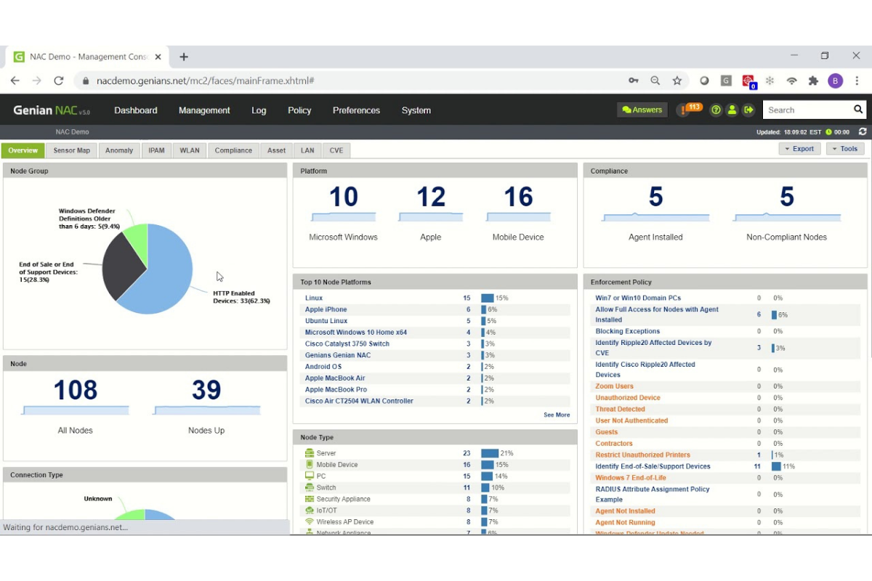Click into the Search input field
The image size is (872, 581).
[808, 110]
